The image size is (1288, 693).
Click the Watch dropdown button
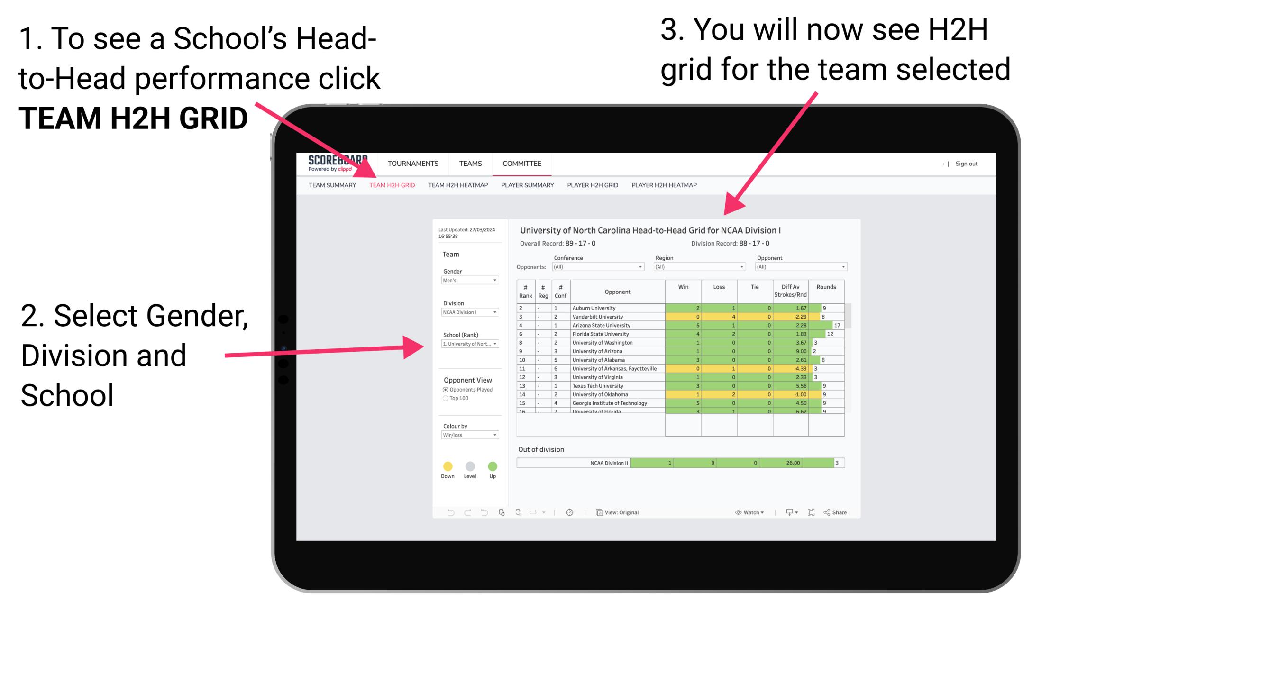pos(743,512)
